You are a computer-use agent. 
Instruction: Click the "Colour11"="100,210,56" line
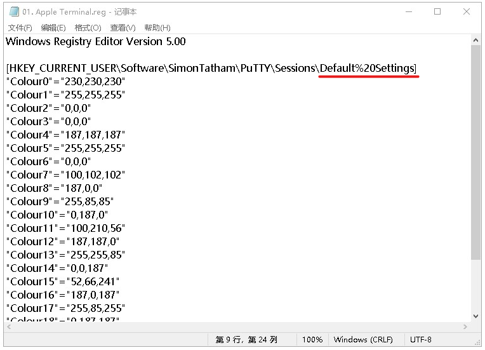[x=65, y=228]
